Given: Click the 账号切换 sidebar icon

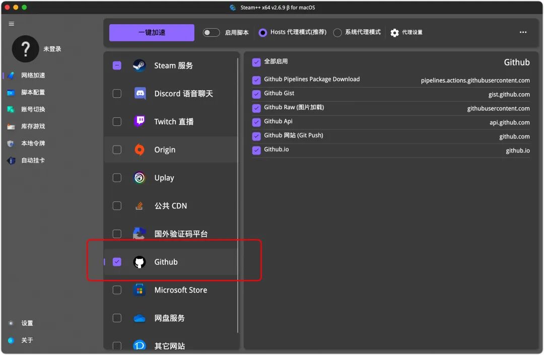Looking at the screenshot, I should pos(11,109).
